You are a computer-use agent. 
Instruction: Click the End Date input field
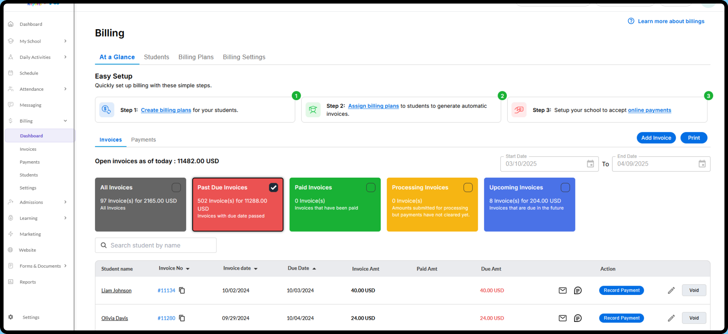click(x=661, y=164)
